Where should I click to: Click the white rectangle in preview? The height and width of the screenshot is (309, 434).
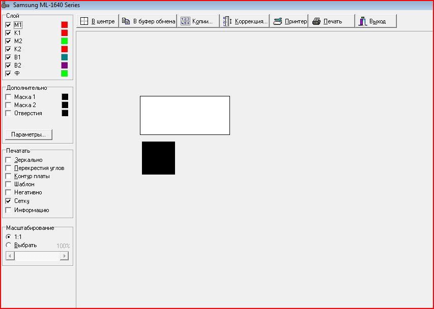tap(185, 115)
